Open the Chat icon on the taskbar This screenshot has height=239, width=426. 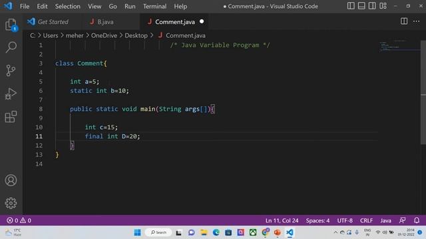click(191, 232)
